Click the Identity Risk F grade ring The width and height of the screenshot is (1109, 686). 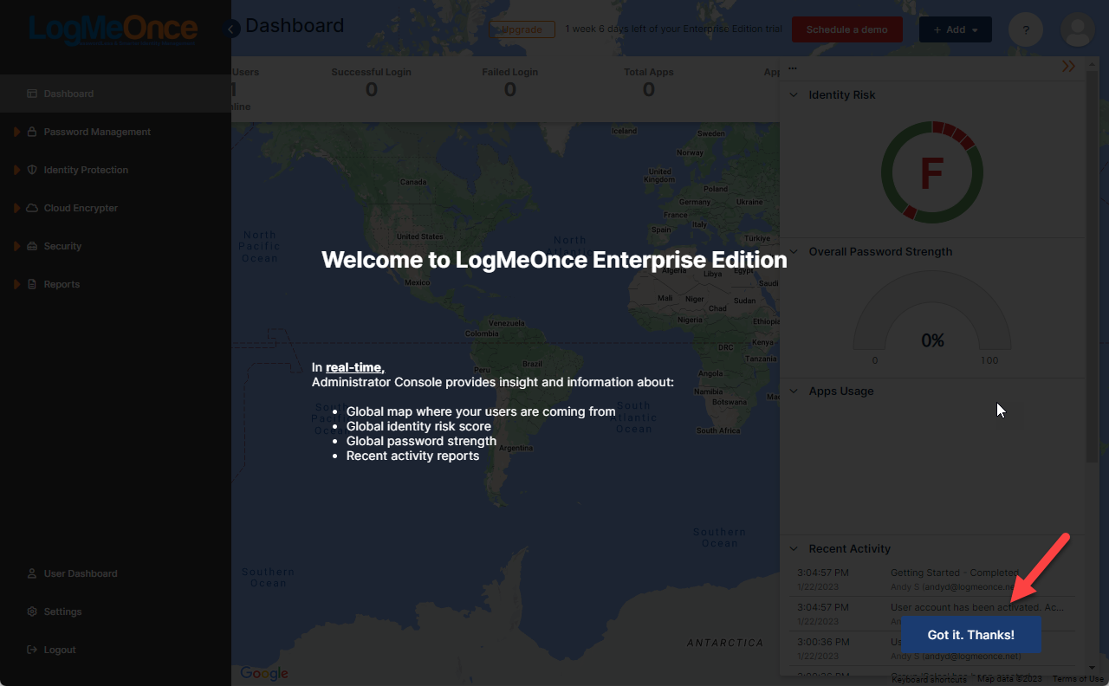[x=931, y=172]
